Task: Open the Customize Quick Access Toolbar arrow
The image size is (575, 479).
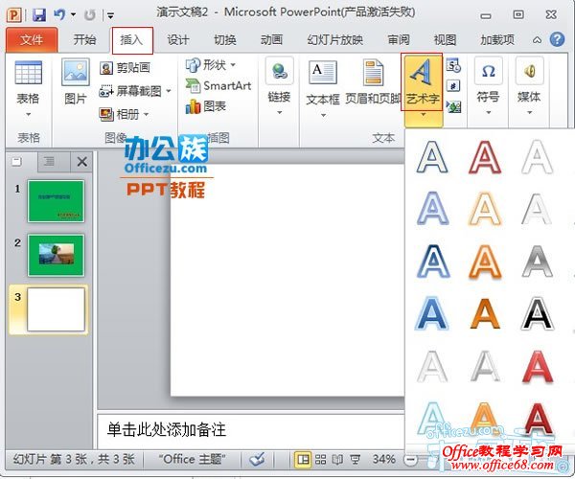Action: [110, 15]
